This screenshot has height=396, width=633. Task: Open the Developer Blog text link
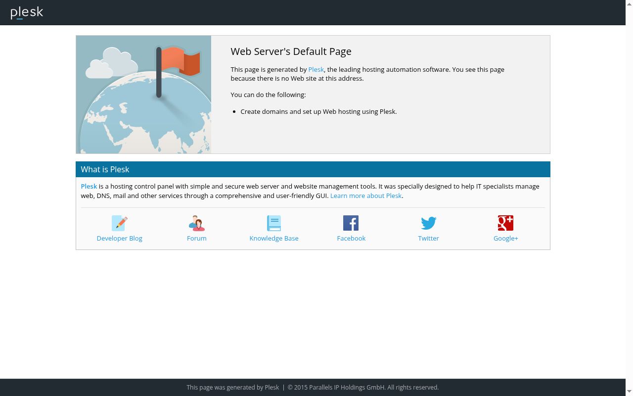(119, 239)
